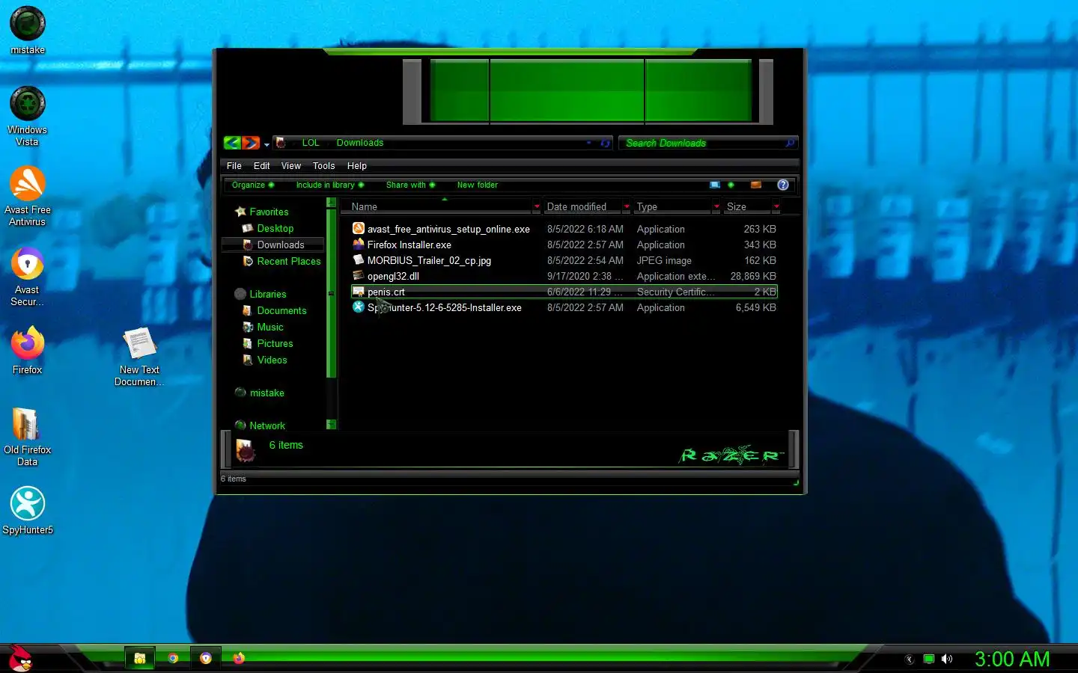Open Documents library in navigation pane

281,310
